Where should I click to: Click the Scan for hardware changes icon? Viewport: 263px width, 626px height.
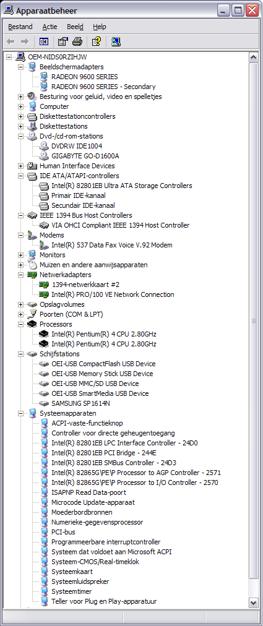[116, 41]
